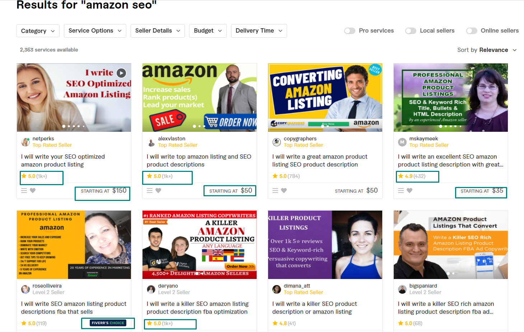Open the list menu icon on alexvlaston gig

coord(150,191)
